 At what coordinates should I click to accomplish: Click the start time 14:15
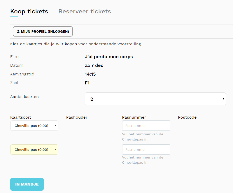pyautogui.click(x=90, y=74)
